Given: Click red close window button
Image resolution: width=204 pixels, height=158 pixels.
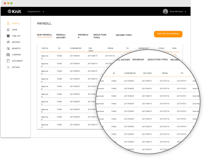Looking at the screenshot, I should (x=5, y=3).
